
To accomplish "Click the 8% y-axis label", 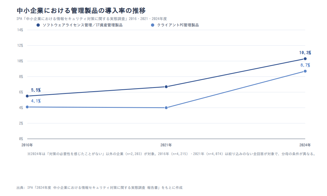I will click(x=21, y=76).
